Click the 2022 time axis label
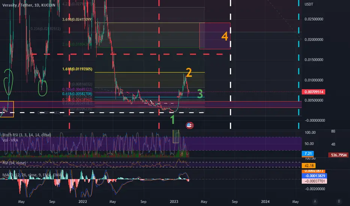The height and width of the screenshot is (206, 350). point(83,202)
